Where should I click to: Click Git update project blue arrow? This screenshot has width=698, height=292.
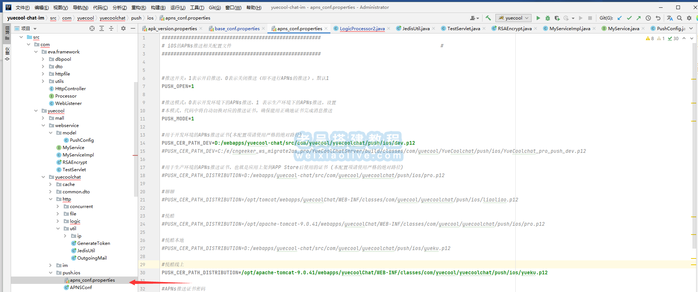[620, 18]
